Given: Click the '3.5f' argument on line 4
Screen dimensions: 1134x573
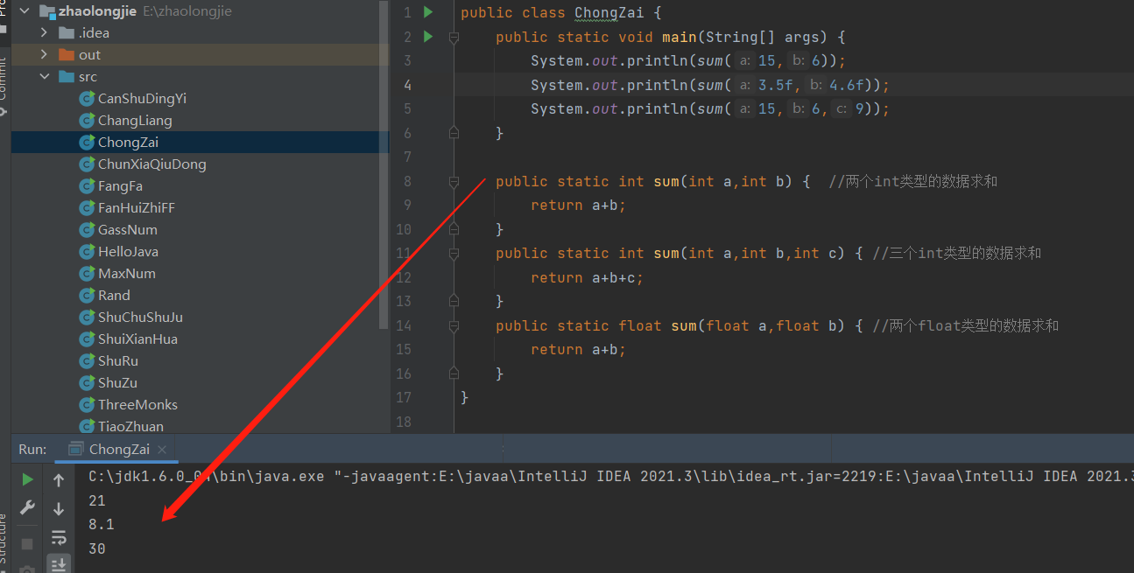Looking at the screenshot, I should [776, 86].
